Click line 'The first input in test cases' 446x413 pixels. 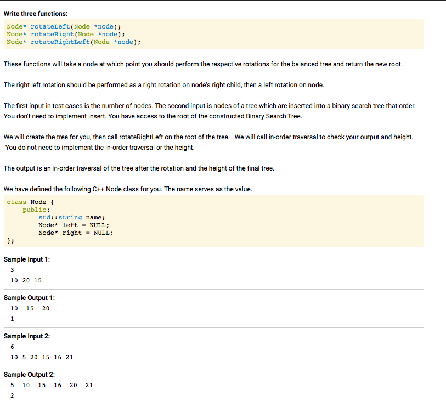pos(210,106)
